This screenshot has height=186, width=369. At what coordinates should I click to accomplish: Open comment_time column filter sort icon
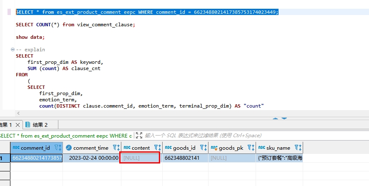(x=116, y=148)
